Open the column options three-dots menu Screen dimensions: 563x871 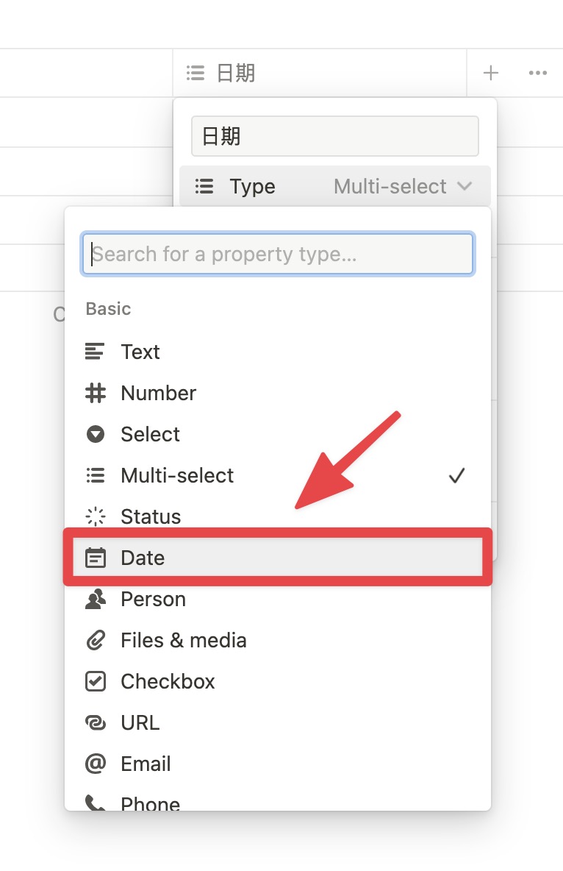(537, 73)
